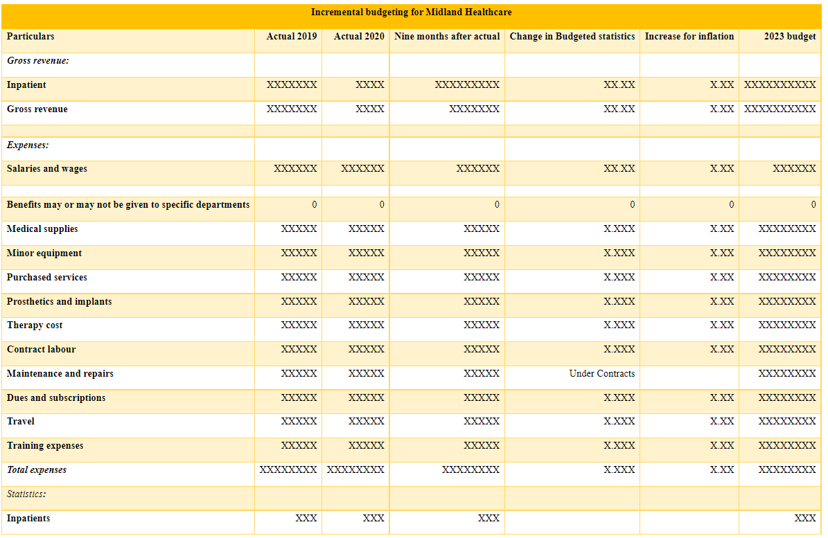Click Prosthetics and implants Actual 2020 value

[x=367, y=302]
